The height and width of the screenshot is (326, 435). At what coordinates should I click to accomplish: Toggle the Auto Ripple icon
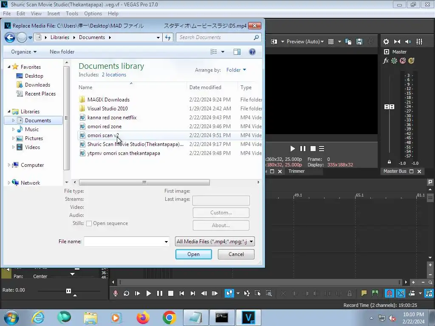[x=412, y=293]
